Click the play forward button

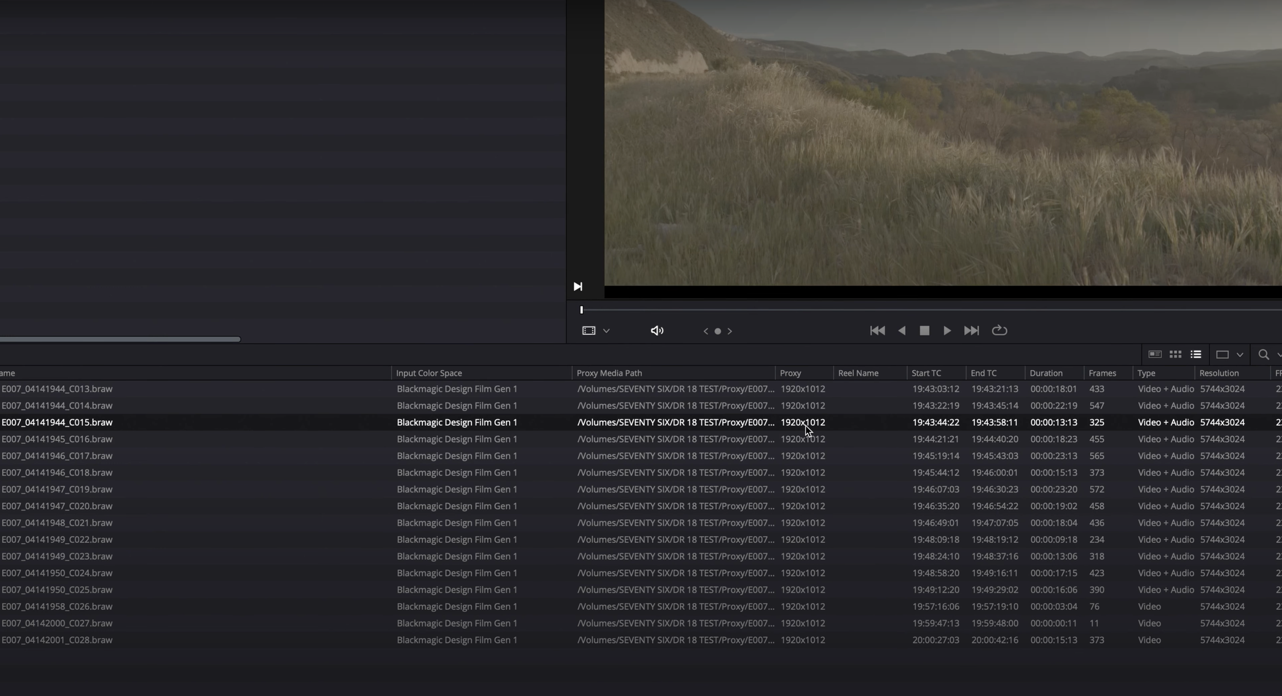[947, 331]
